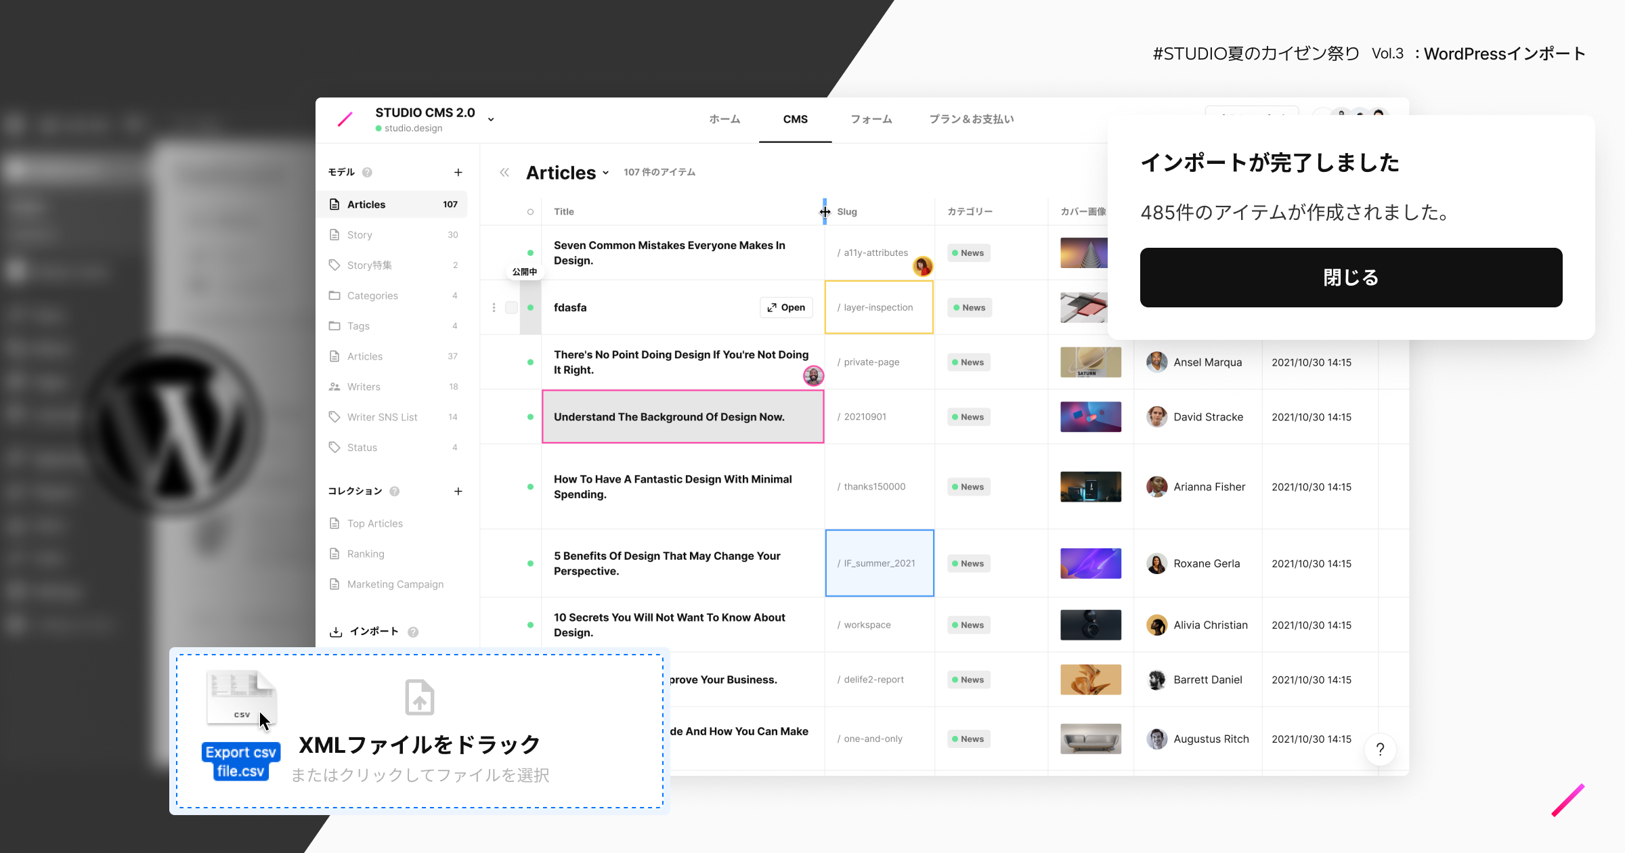Image resolution: width=1625 pixels, height=853 pixels.
Task: Click the STUDIO pink slash logo
Action: (345, 120)
